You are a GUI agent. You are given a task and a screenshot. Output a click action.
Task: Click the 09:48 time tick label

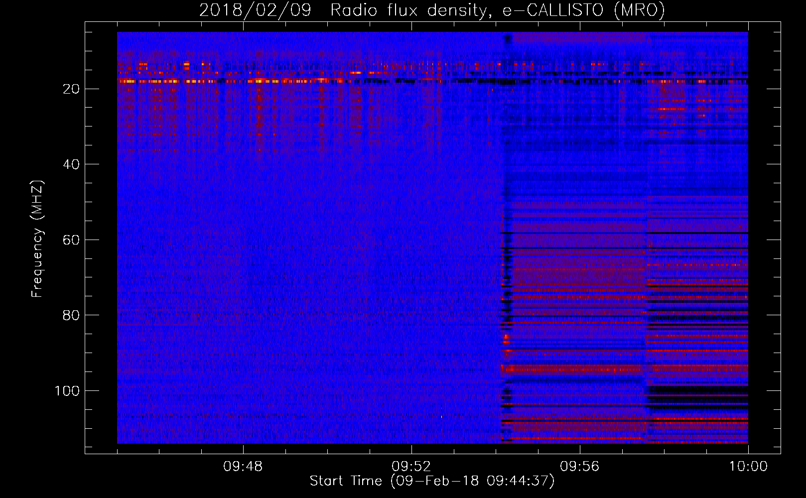click(x=243, y=467)
